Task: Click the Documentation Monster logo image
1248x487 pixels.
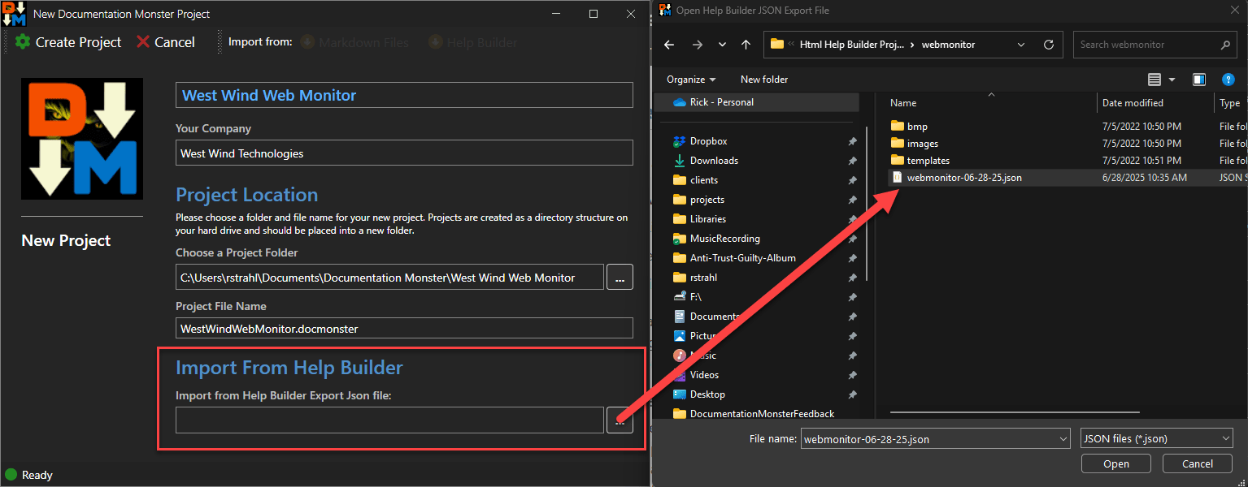Action: 82,139
